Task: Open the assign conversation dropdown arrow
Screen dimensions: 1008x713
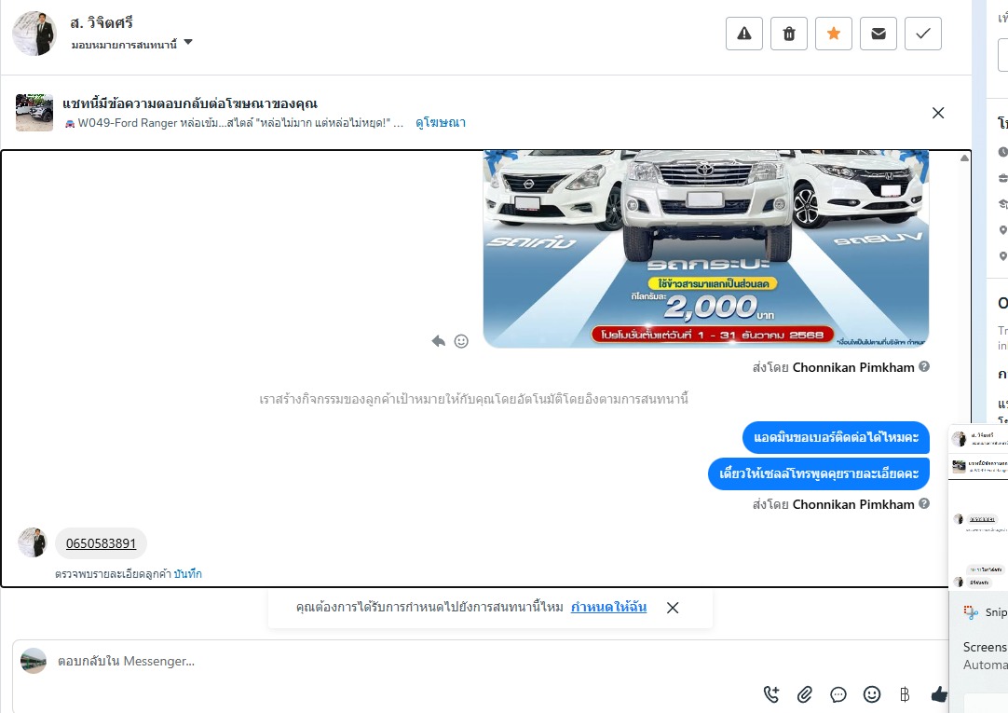Action: (x=188, y=43)
